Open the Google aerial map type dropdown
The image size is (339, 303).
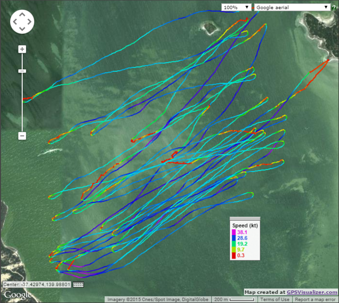[292, 8]
